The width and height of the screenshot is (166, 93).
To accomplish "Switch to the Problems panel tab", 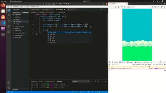I will pyautogui.click(x=34, y=81).
